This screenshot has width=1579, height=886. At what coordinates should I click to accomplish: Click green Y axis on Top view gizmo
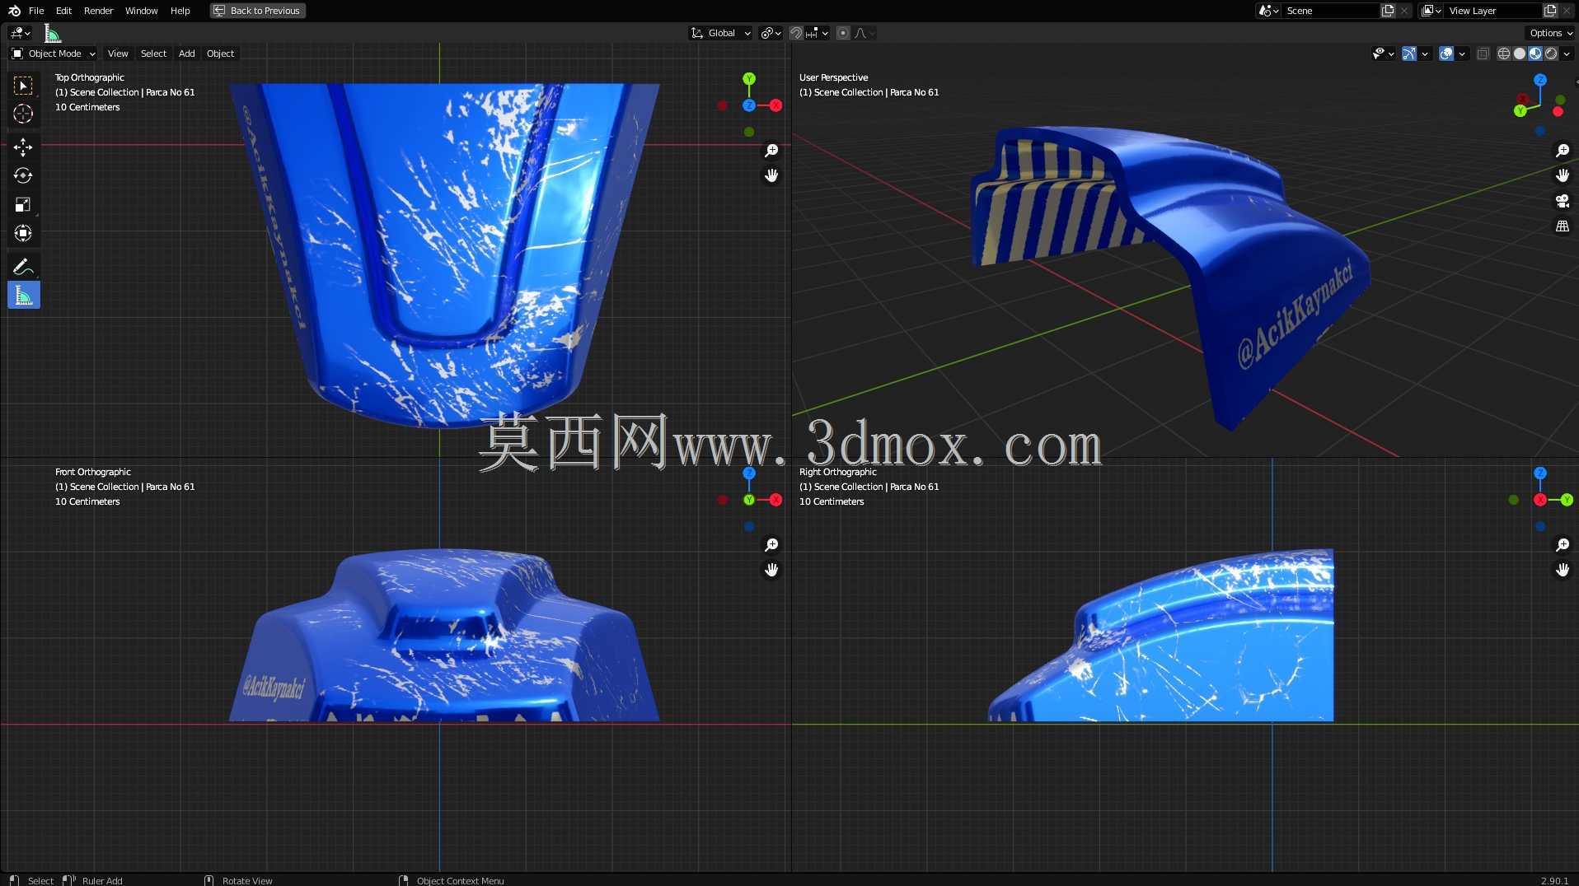(749, 79)
